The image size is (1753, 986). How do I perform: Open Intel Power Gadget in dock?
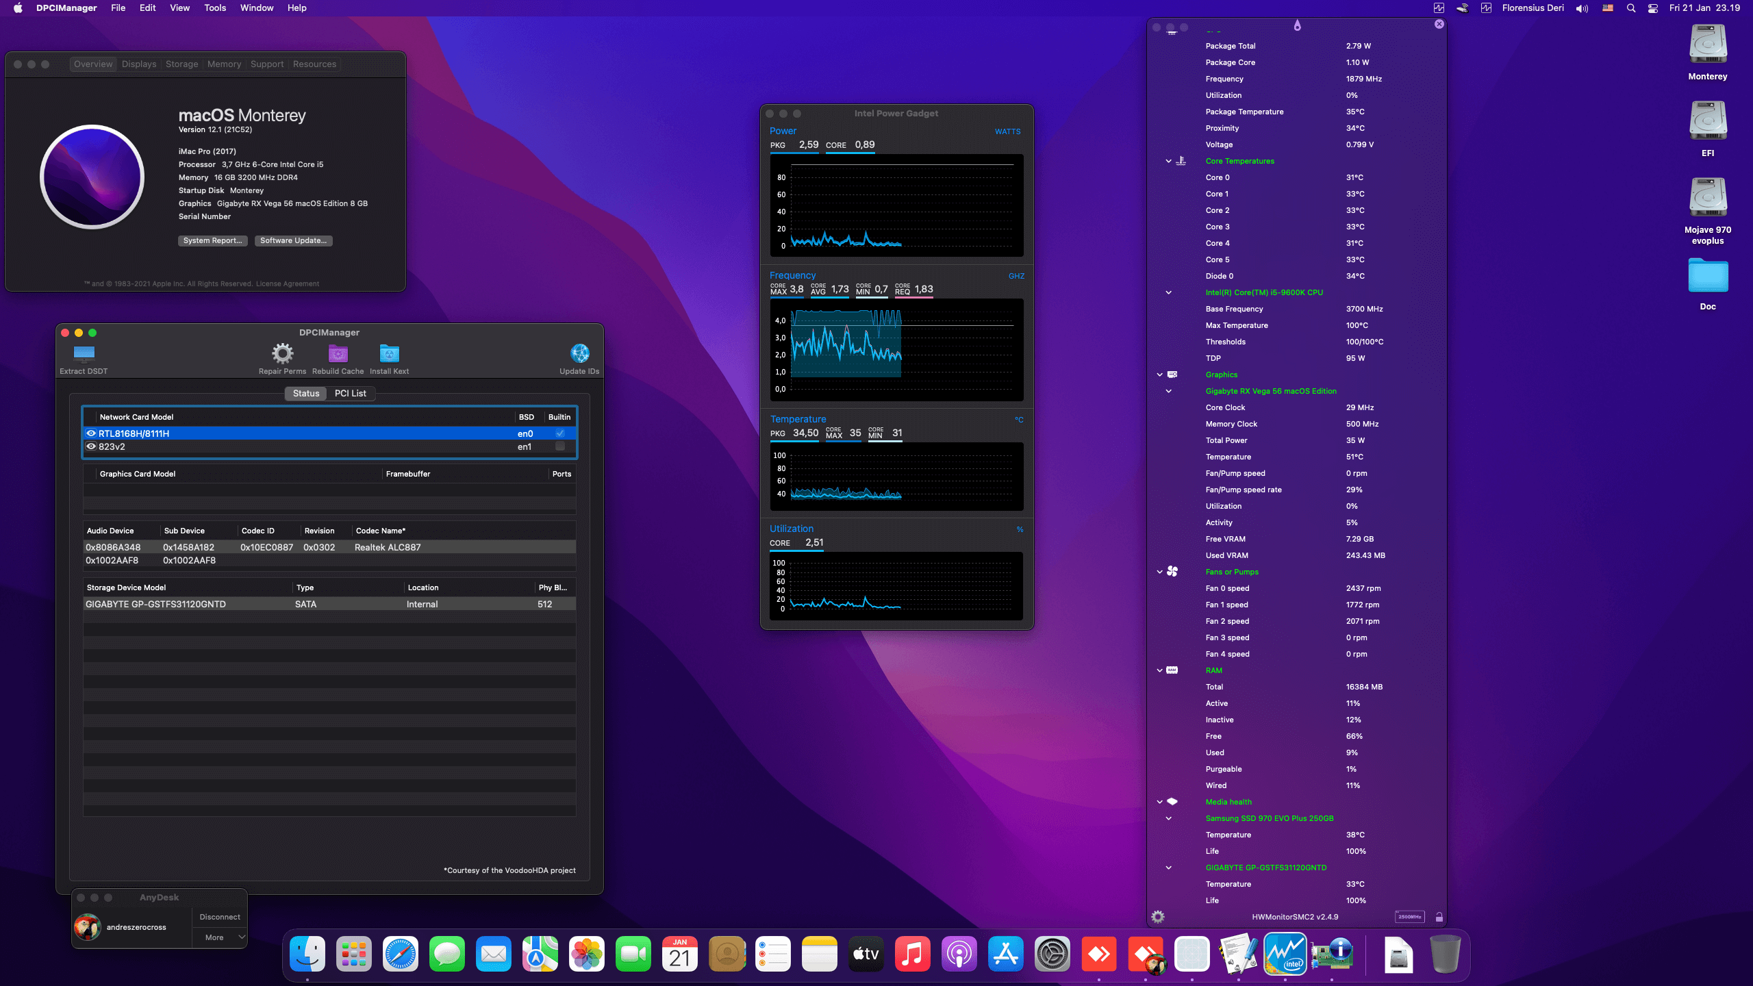(1285, 954)
